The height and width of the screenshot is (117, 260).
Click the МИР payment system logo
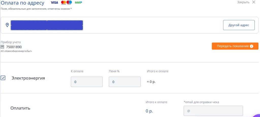click(x=78, y=3)
